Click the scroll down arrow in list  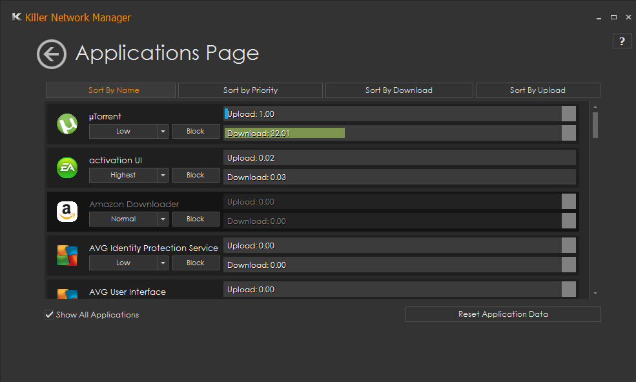coord(595,294)
